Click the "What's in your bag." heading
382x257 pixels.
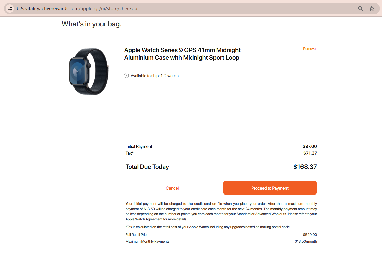coord(91,24)
